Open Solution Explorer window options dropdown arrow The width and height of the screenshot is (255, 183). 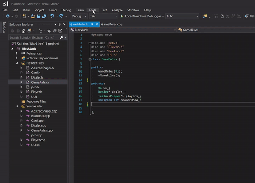pos(55,24)
